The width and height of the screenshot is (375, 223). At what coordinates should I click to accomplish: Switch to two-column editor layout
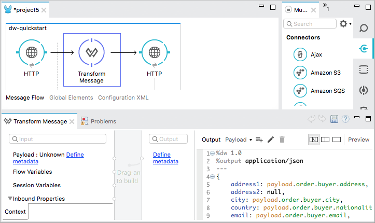[x=325, y=140]
